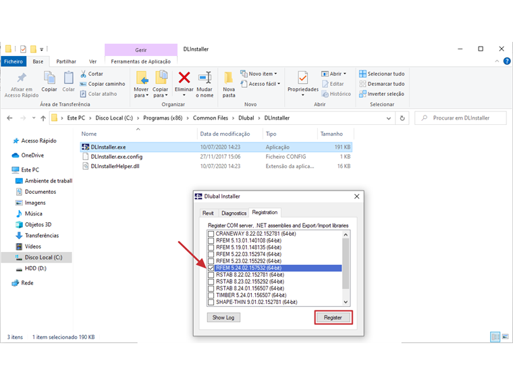Click the Back navigation arrow
The height and width of the screenshot is (385, 513).
point(10,118)
